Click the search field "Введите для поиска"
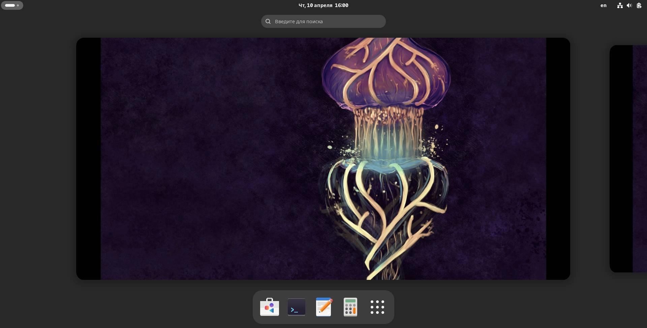647x328 pixels. click(323, 21)
